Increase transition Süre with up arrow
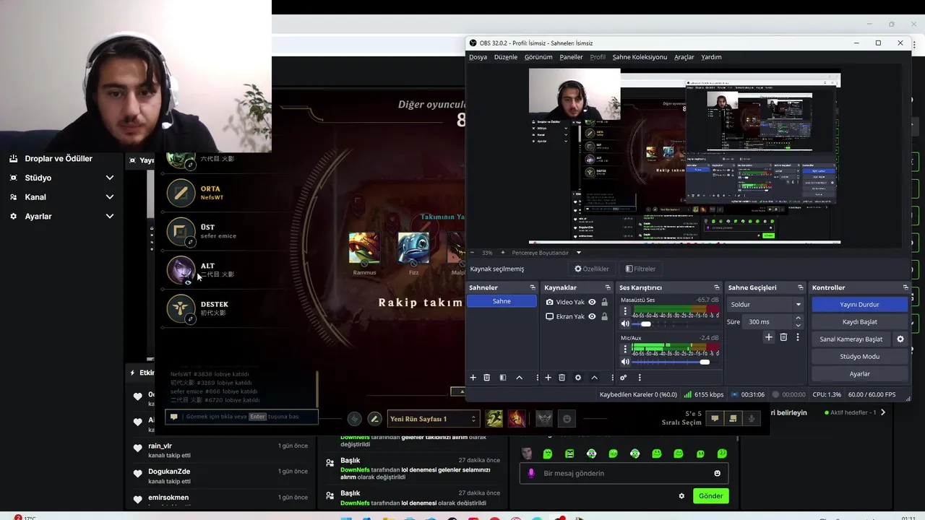This screenshot has height=520, width=925. click(x=798, y=318)
